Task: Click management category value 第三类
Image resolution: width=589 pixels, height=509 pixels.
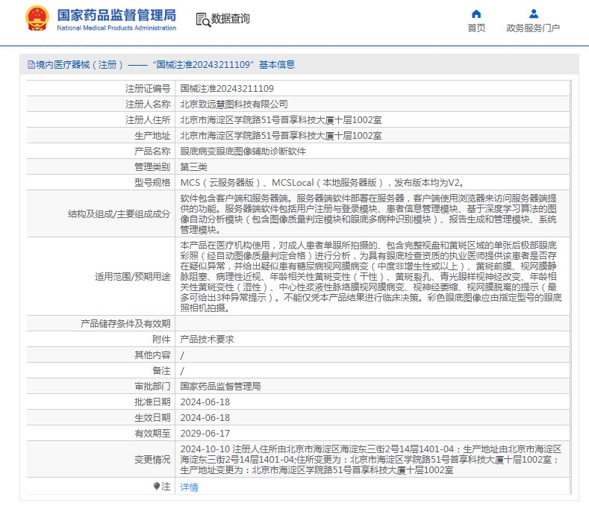Action: point(194,166)
